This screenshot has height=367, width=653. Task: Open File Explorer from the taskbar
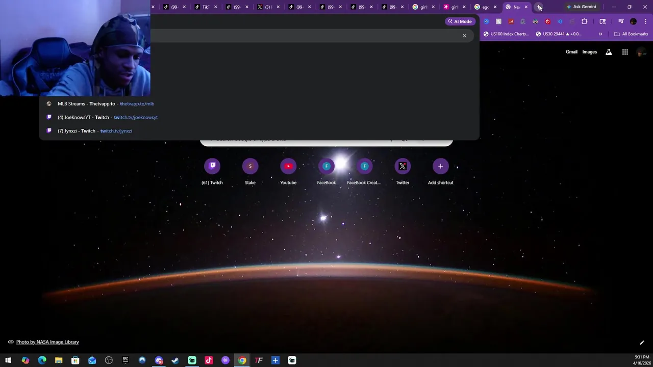point(59,360)
